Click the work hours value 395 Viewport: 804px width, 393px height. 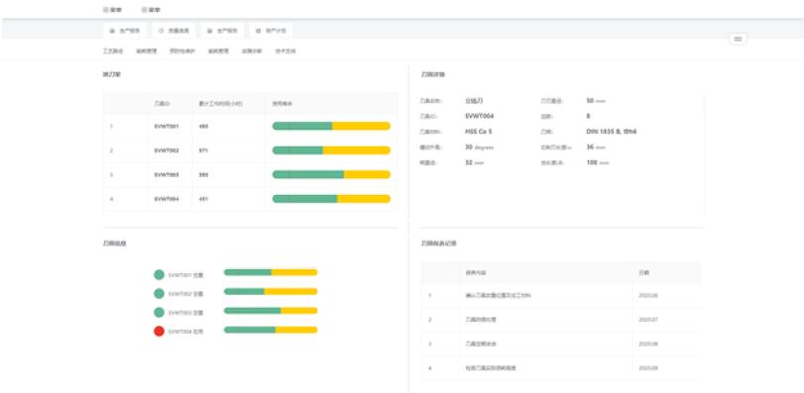tap(203, 175)
